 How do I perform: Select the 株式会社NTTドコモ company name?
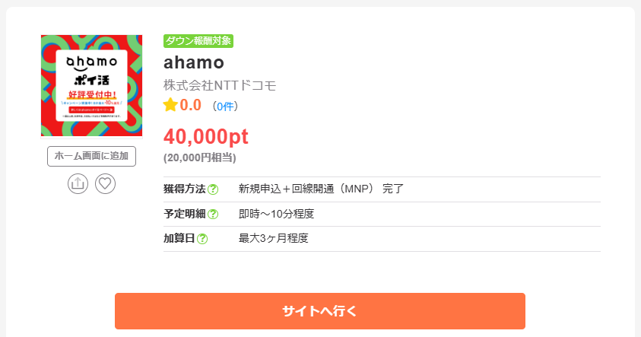[220, 85]
